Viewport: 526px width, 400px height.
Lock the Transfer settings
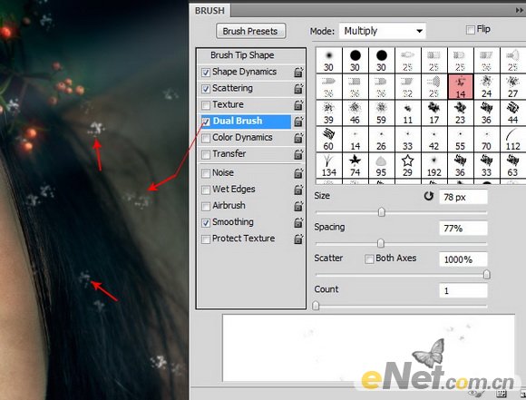pyautogui.click(x=298, y=154)
